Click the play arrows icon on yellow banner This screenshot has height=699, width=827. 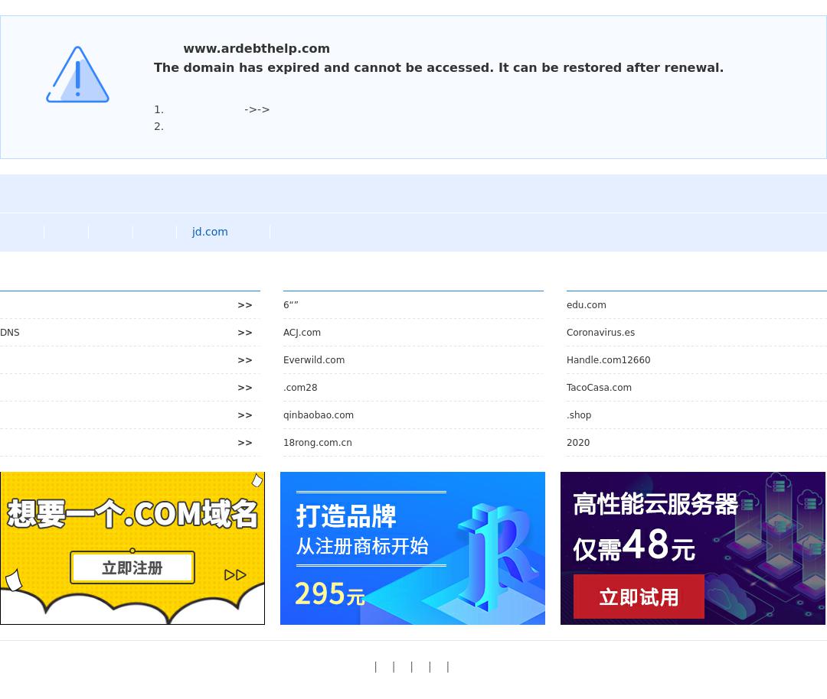coord(235,574)
